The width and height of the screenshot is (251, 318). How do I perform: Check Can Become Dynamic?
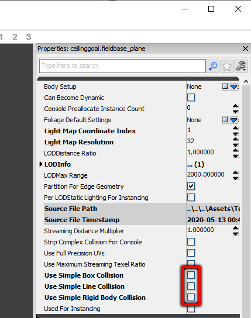point(191,98)
